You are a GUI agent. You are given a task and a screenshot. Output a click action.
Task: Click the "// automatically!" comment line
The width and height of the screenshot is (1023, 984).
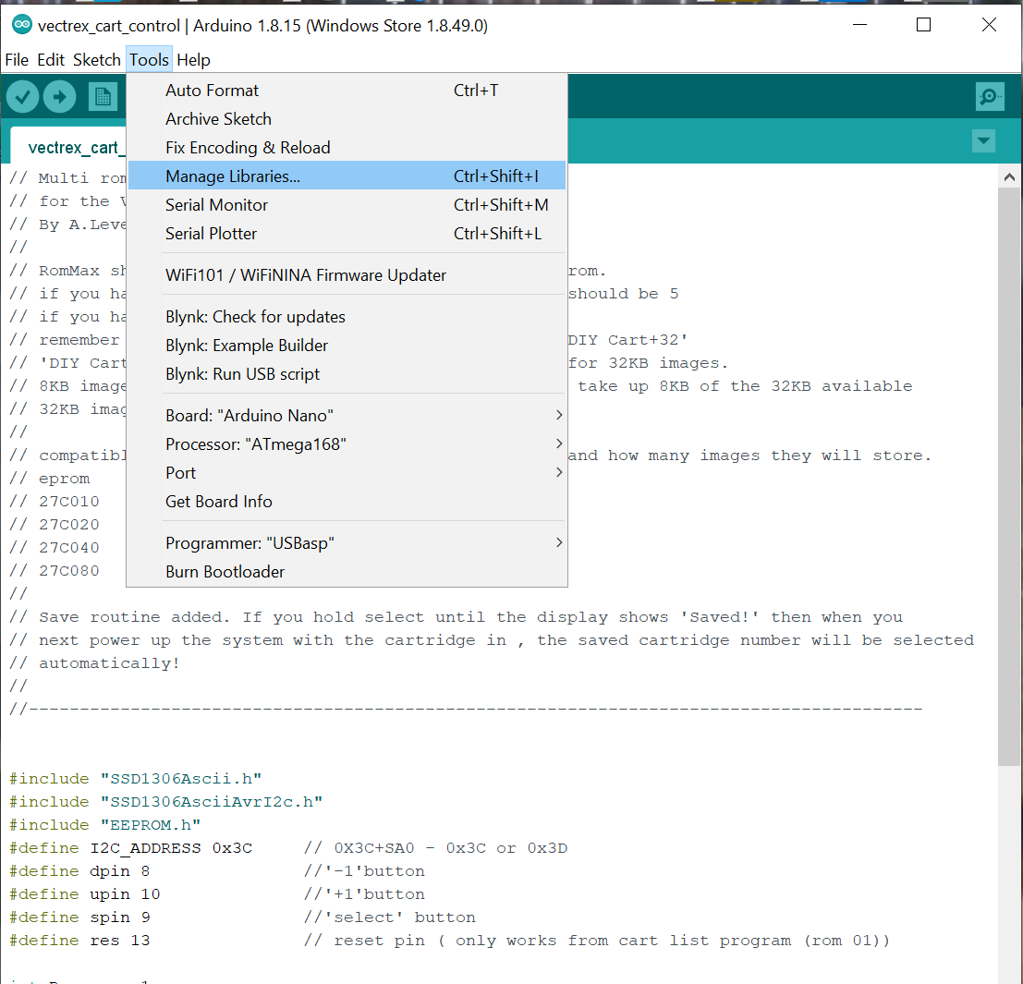tap(94, 663)
